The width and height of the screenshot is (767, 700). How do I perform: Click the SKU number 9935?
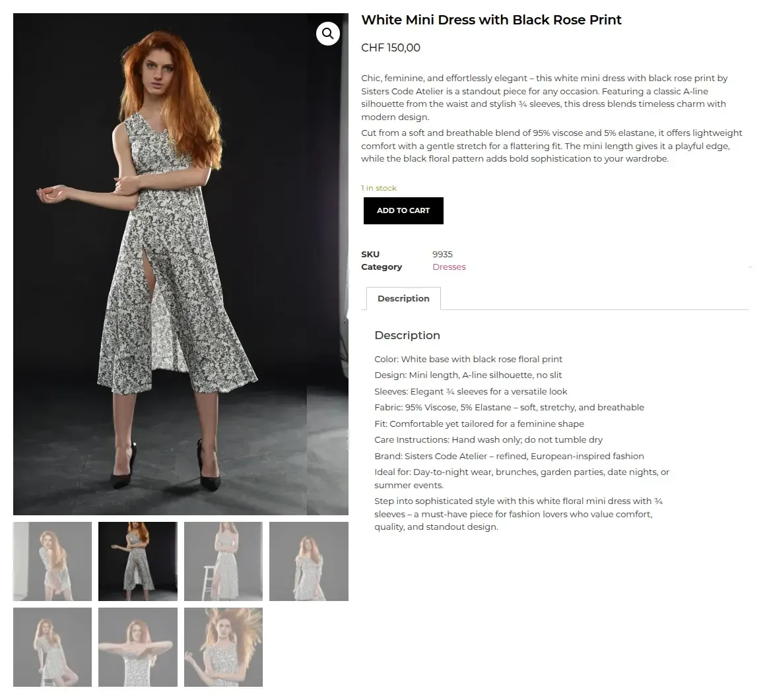442,254
